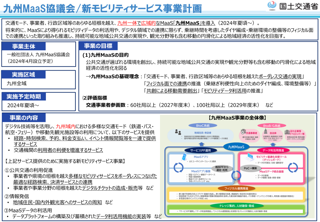Click the 事業主体 section header

(x=24, y=46)
